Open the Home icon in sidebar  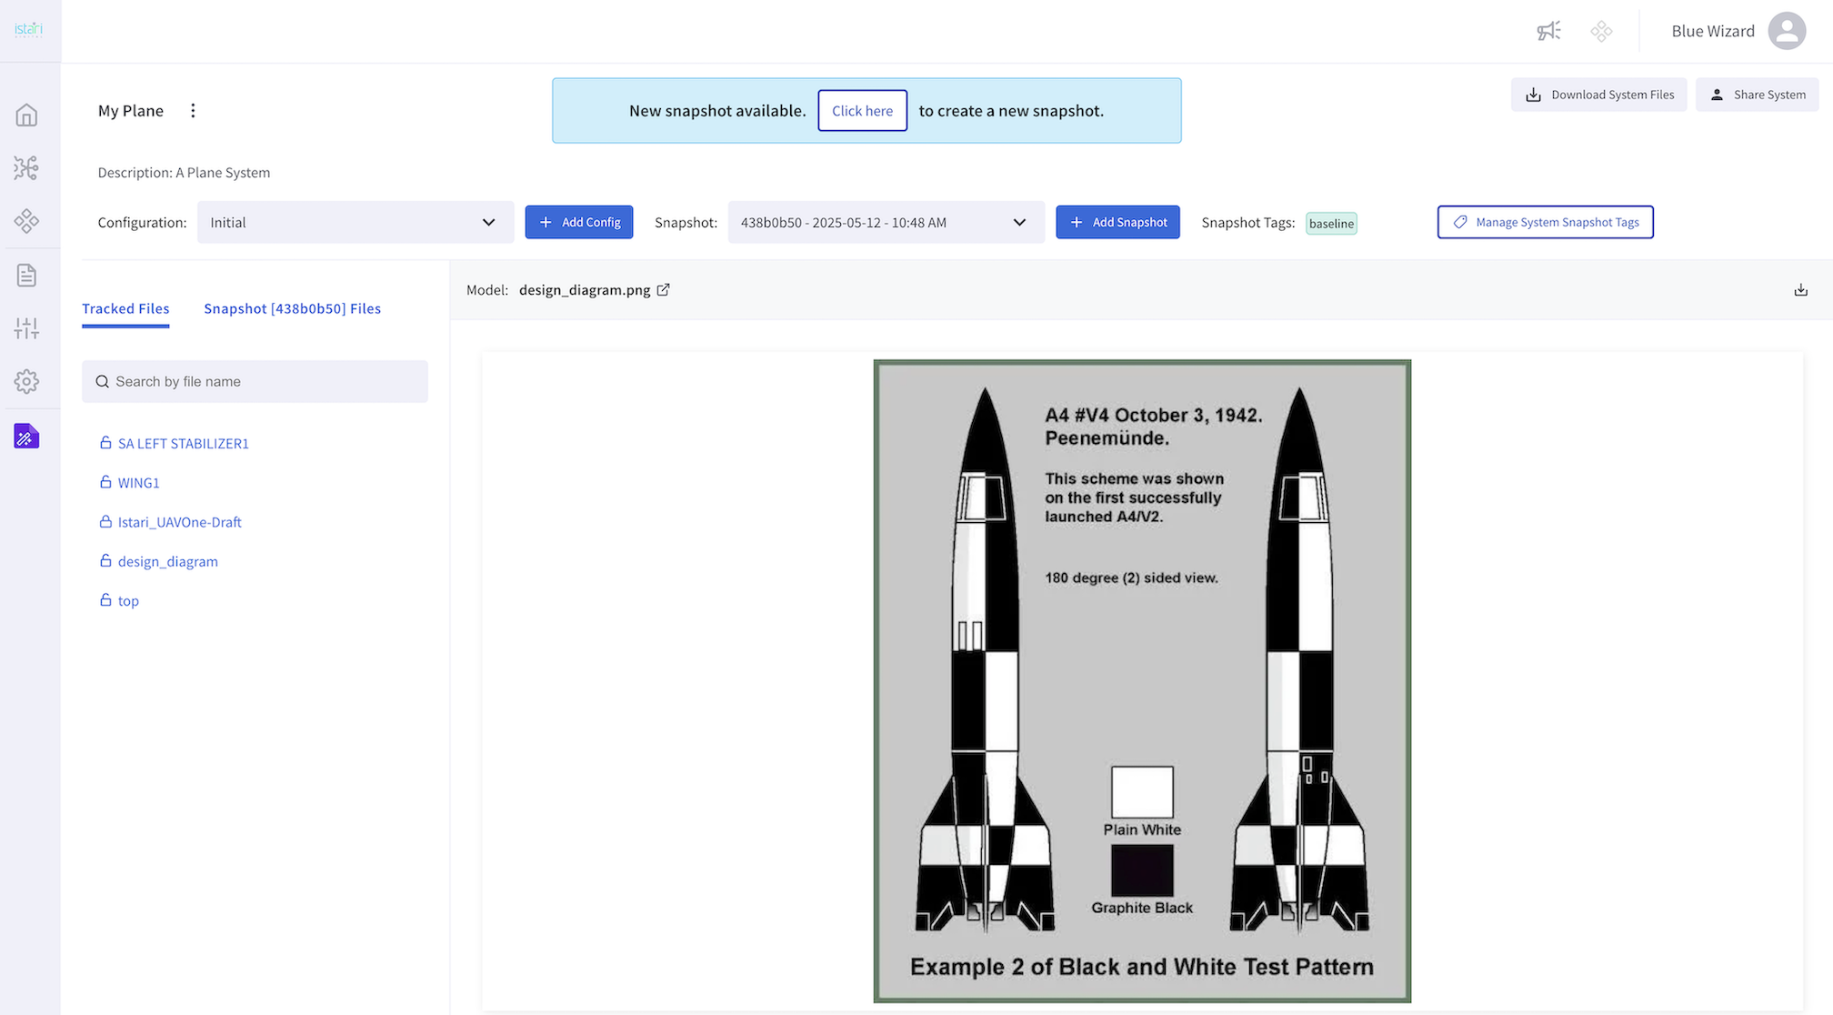point(26,116)
